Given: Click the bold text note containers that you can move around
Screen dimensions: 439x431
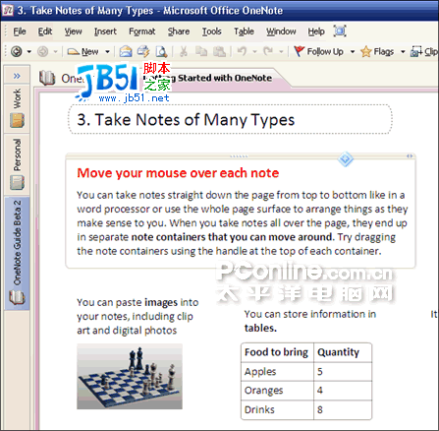Looking at the screenshot, I should pos(232,237).
